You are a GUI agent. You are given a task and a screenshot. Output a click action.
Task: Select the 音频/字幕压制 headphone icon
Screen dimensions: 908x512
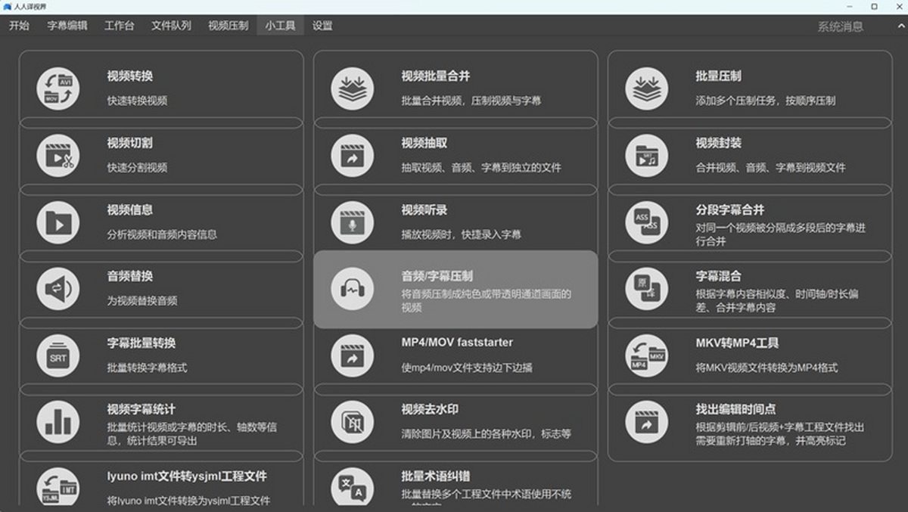pos(352,289)
